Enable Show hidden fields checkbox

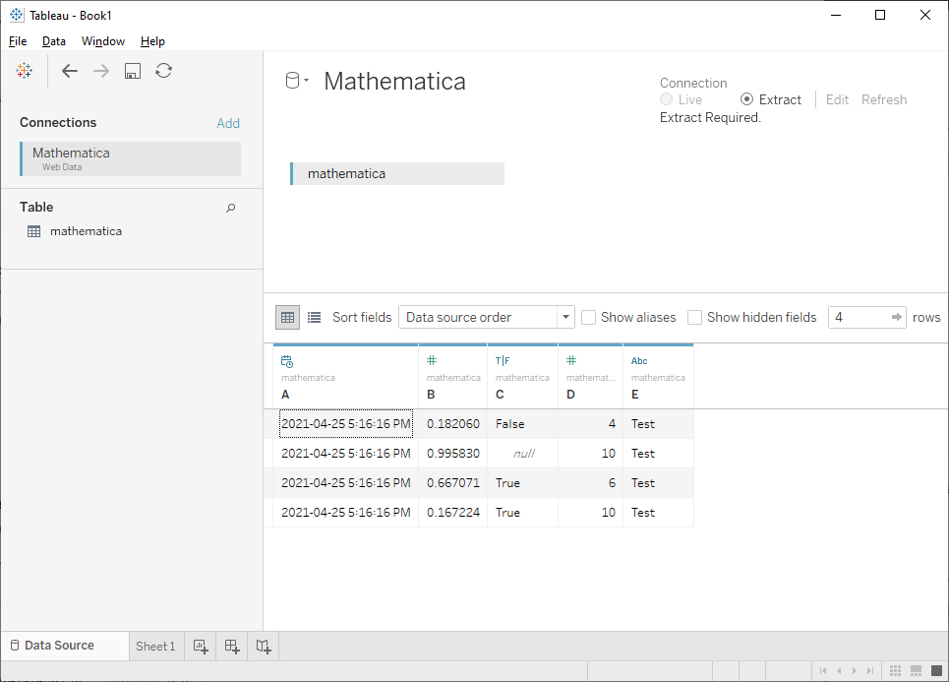click(x=695, y=317)
